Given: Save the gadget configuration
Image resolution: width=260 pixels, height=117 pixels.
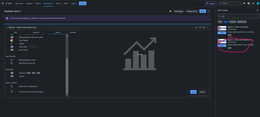Looking at the screenshot, I should (x=193, y=92).
